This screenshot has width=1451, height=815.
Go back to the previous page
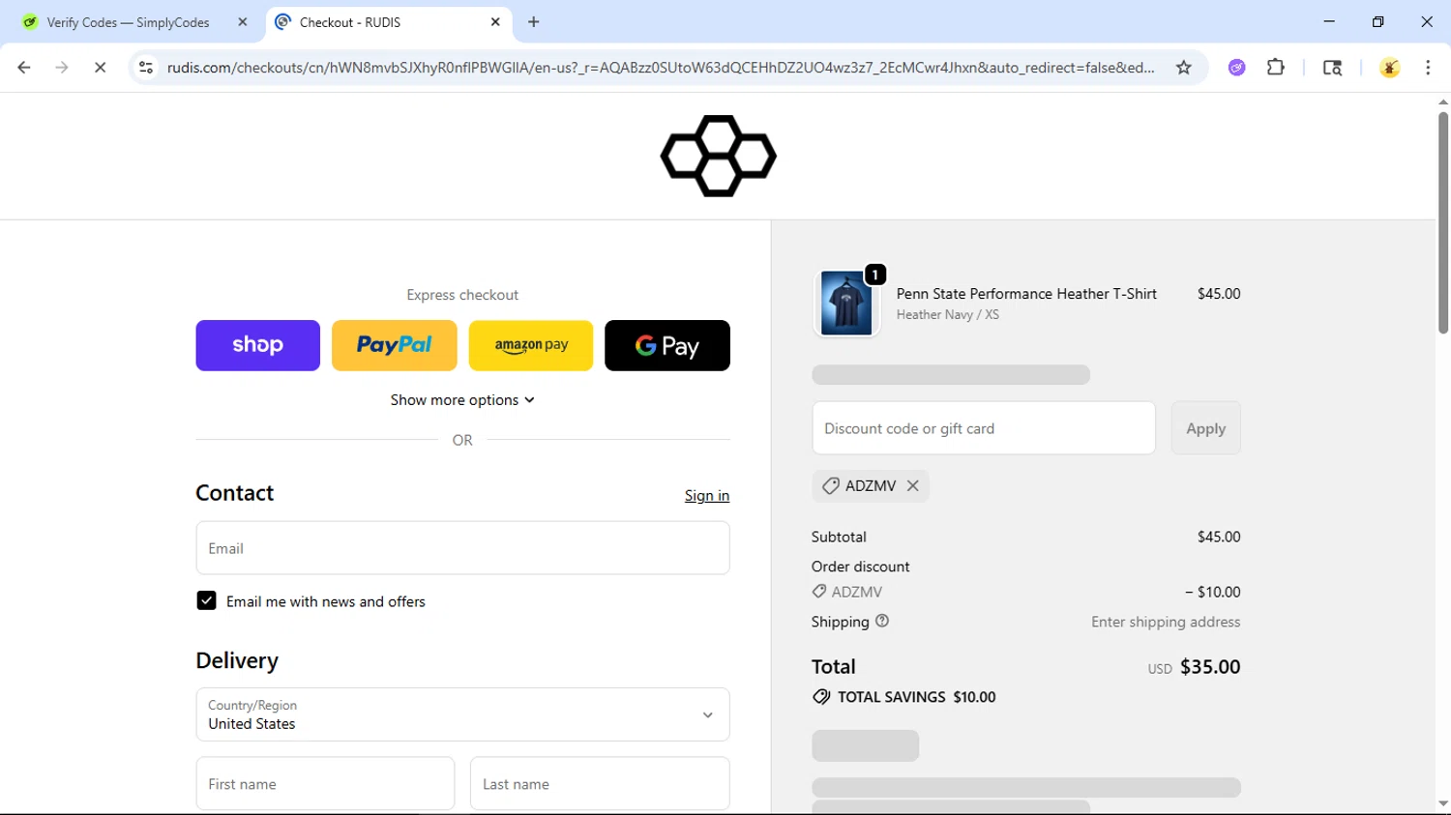coord(24,68)
